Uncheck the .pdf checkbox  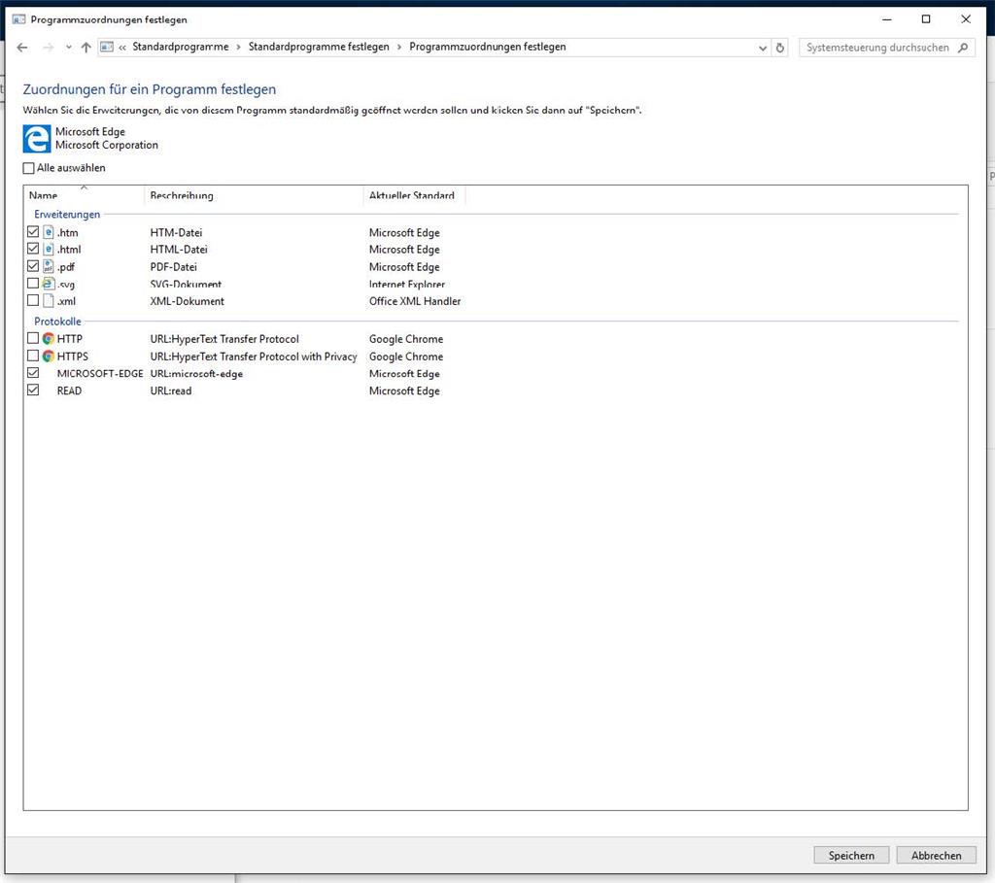tap(33, 266)
